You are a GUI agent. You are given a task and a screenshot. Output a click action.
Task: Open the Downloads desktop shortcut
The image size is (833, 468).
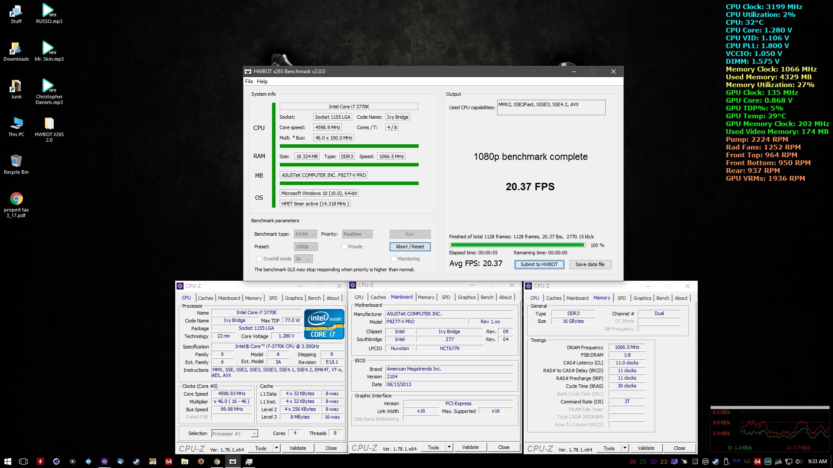16,52
